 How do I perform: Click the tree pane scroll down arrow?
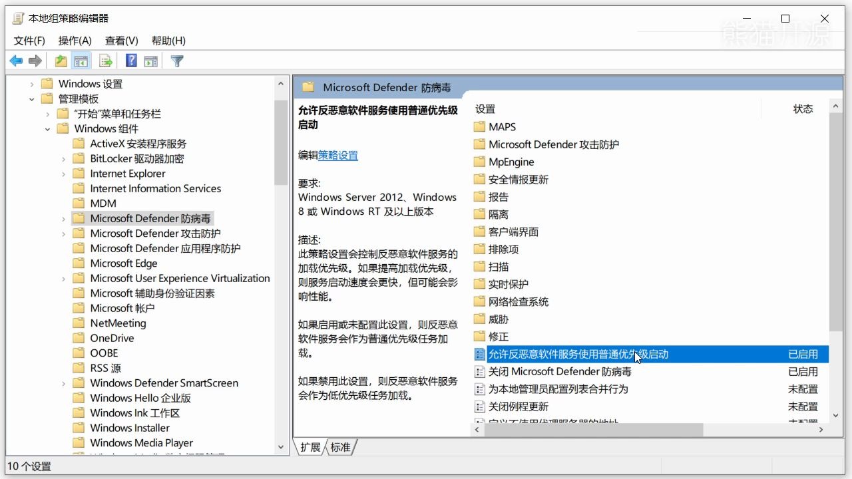(x=281, y=448)
